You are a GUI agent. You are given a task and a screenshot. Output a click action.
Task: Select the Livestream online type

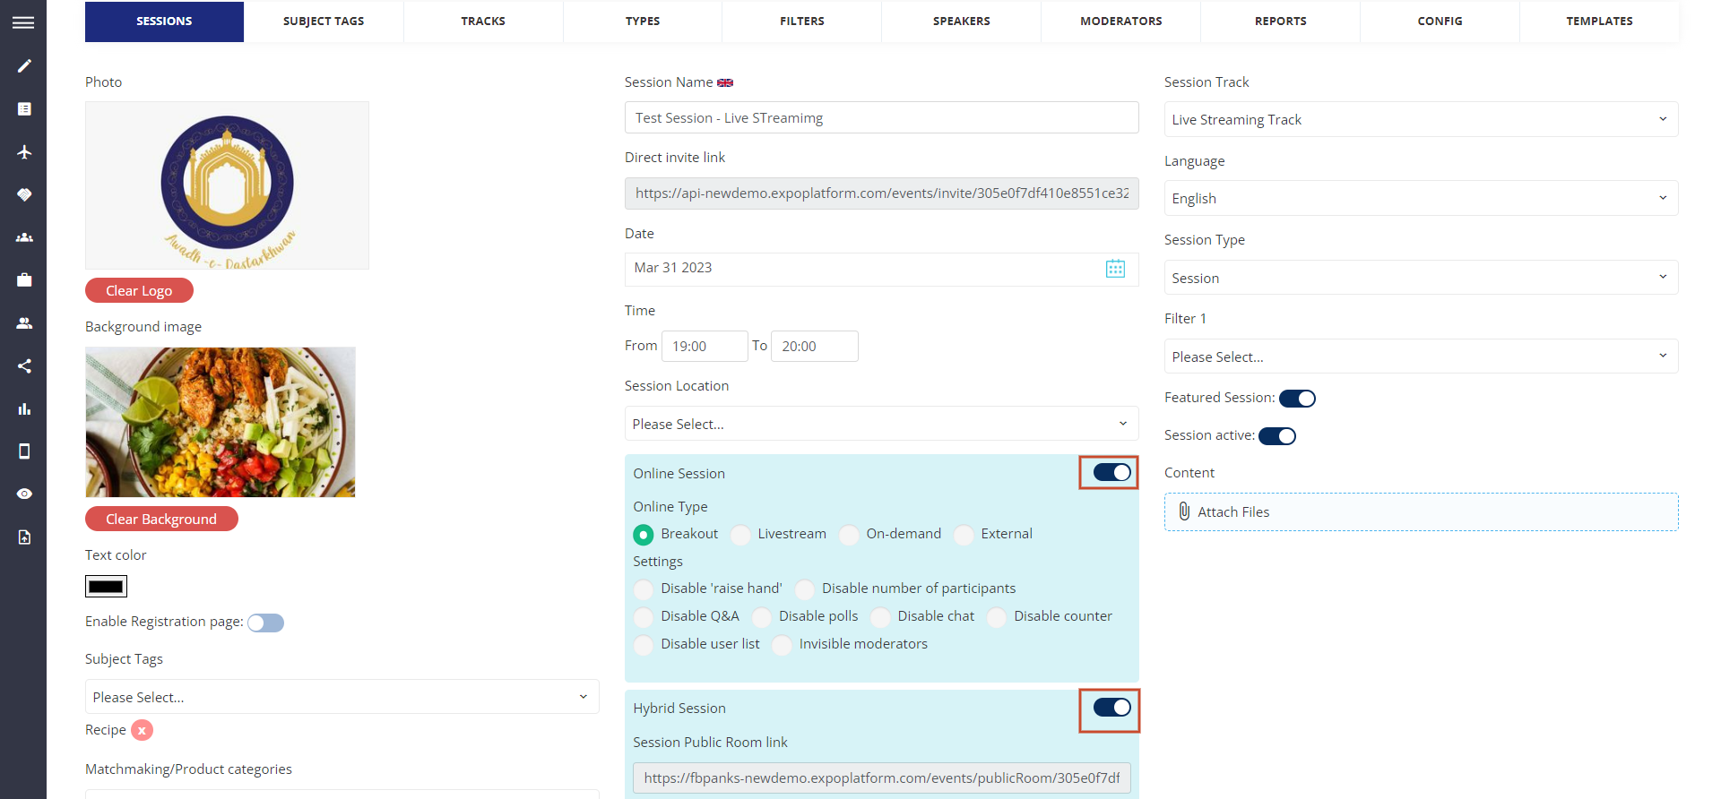740,535
